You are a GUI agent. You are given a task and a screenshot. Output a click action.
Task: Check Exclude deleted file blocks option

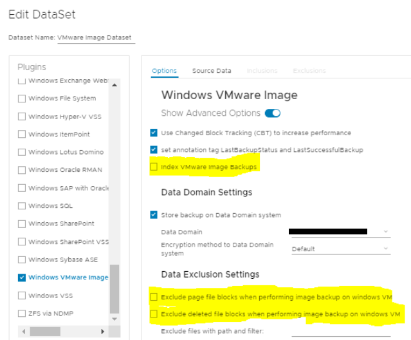154,314
